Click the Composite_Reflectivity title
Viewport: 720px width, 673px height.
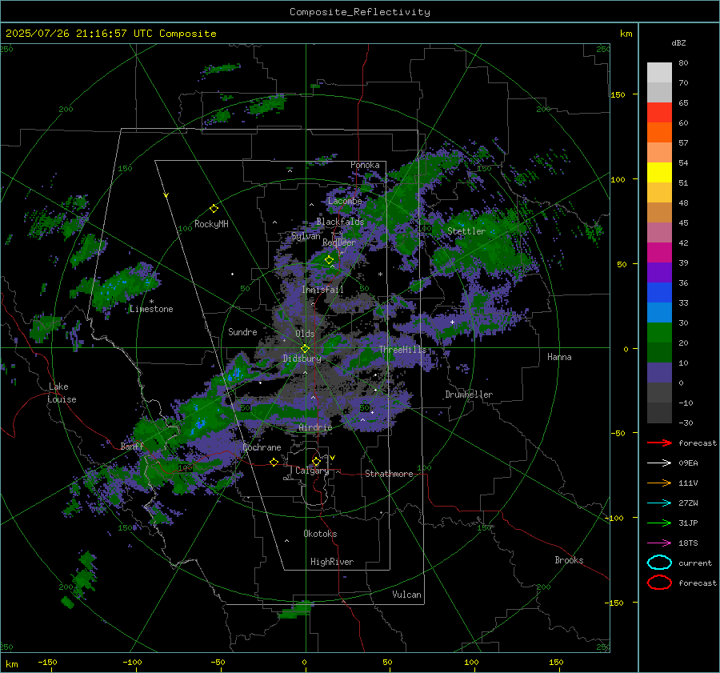point(360,12)
